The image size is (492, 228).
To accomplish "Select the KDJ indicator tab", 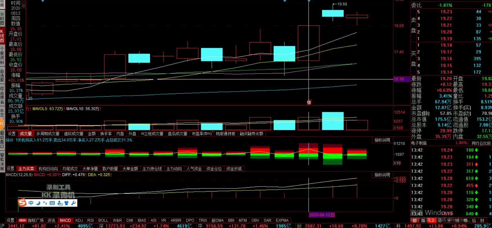I will click(79, 220).
